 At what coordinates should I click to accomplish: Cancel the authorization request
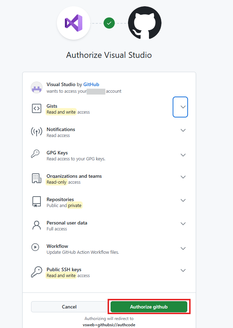(x=69, y=307)
